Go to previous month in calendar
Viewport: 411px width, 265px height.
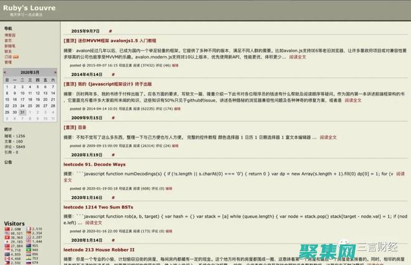click(x=5, y=72)
